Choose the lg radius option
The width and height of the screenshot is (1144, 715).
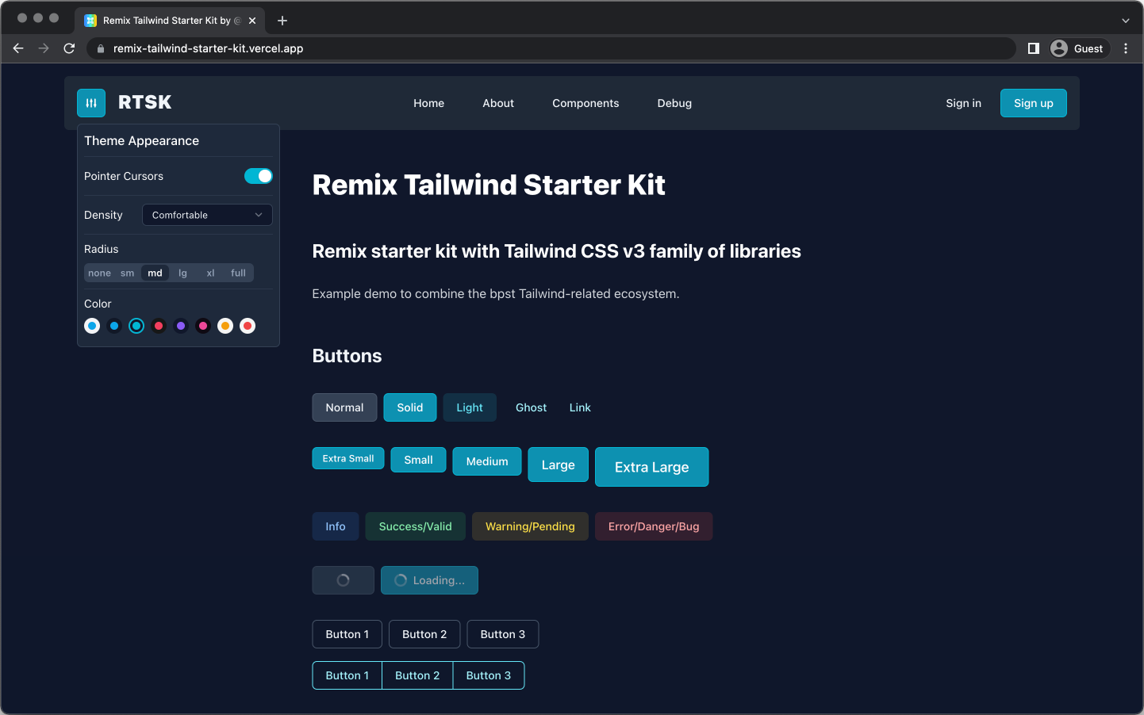tap(182, 273)
